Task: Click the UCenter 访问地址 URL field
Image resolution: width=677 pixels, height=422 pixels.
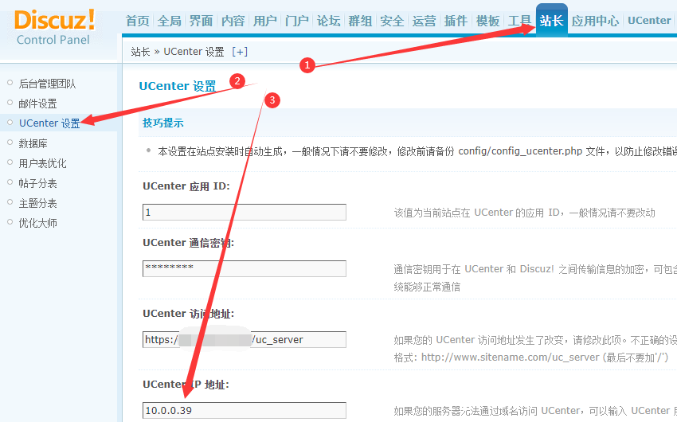Action: 245,340
